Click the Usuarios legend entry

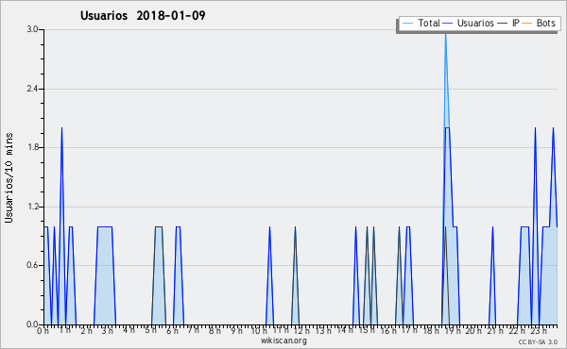point(469,23)
